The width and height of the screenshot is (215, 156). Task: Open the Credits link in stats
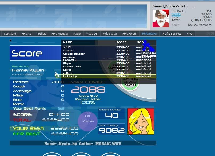coord(176,14)
